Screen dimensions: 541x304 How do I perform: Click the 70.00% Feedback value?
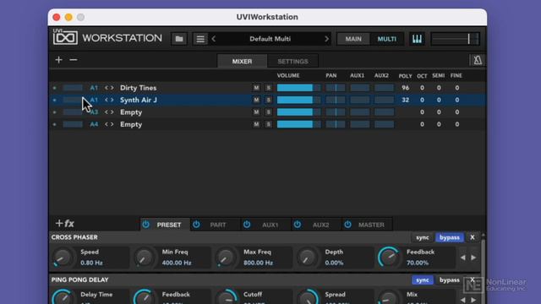coord(417,263)
